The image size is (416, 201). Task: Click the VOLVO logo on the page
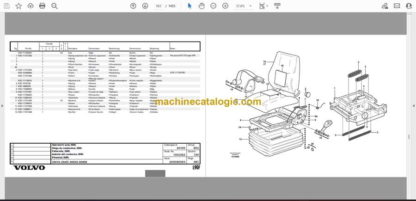click(x=29, y=168)
